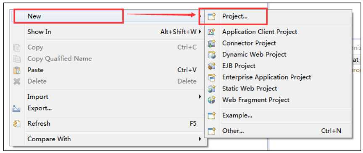
Task: Expand the Compare With submenu arrow
Action: (200, 139)
